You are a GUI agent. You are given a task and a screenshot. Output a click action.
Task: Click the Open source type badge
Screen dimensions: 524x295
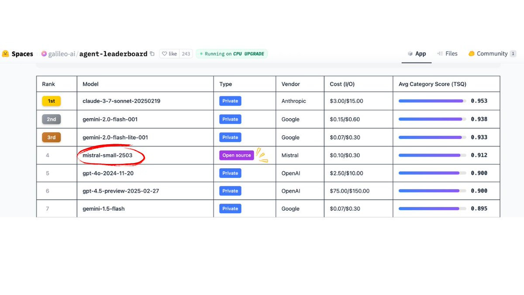[x=236, y=155]
